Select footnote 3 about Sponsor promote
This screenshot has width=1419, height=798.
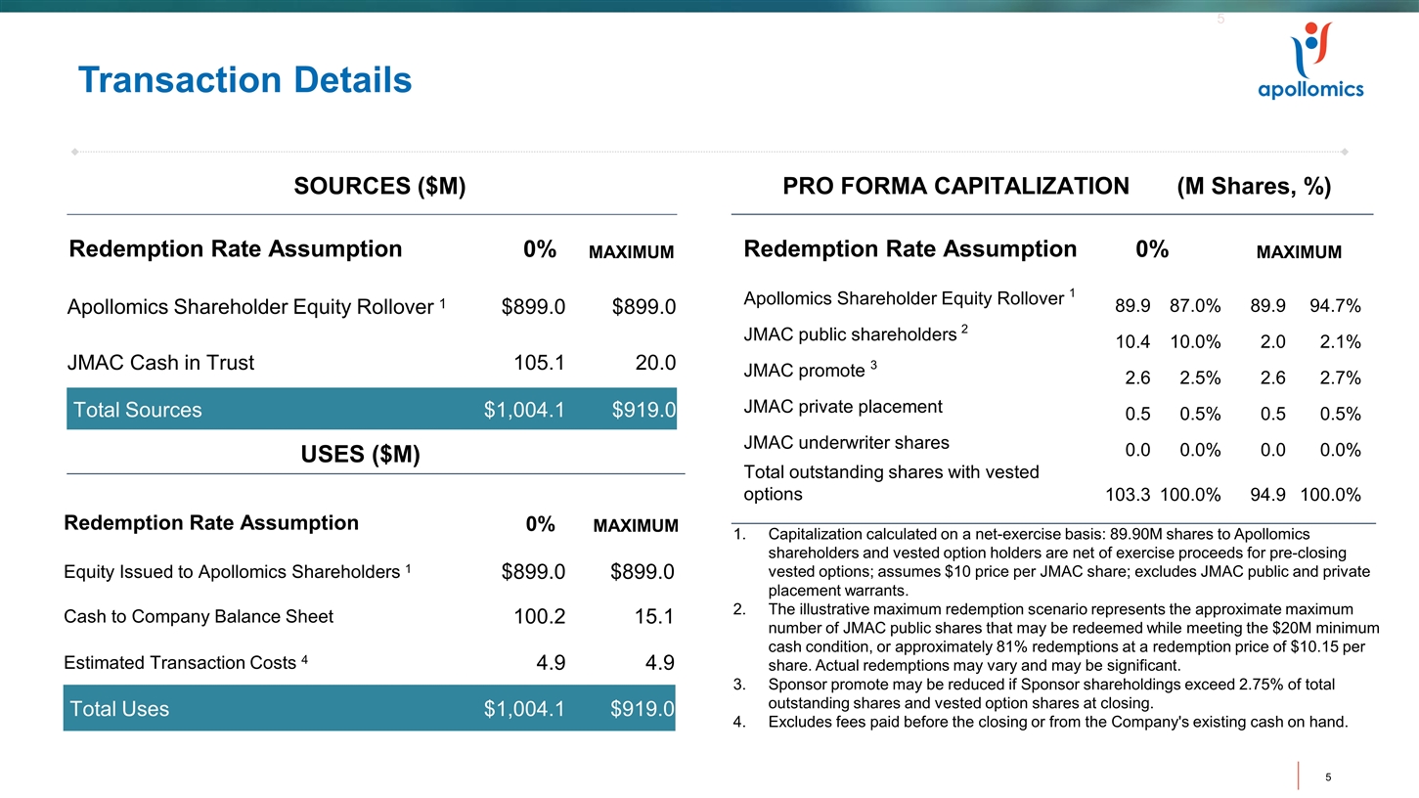[1051, 693]
